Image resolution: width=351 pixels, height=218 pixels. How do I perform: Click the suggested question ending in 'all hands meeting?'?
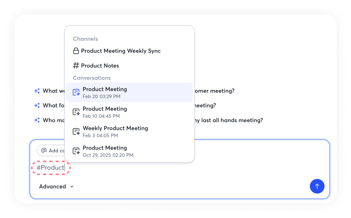[226, 120]
